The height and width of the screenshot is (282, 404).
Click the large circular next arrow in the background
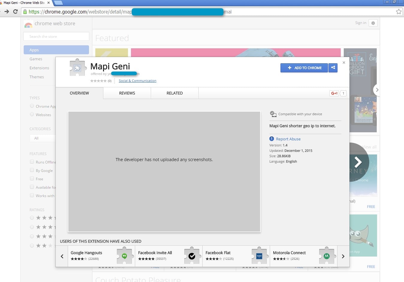(x=358, y=162)
